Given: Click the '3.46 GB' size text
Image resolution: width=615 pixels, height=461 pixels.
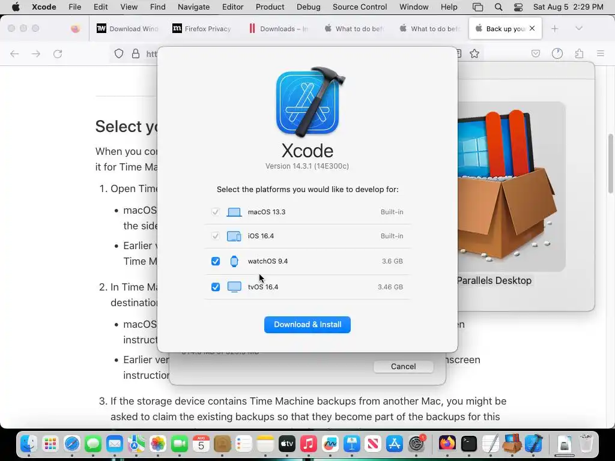Looking at the screenshot, I should [x=390, y=287].
